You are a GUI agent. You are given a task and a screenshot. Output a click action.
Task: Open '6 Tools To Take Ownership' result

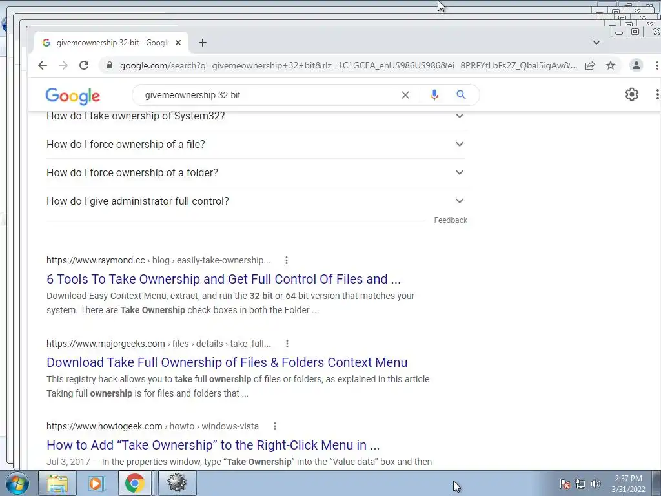(223, 279)
